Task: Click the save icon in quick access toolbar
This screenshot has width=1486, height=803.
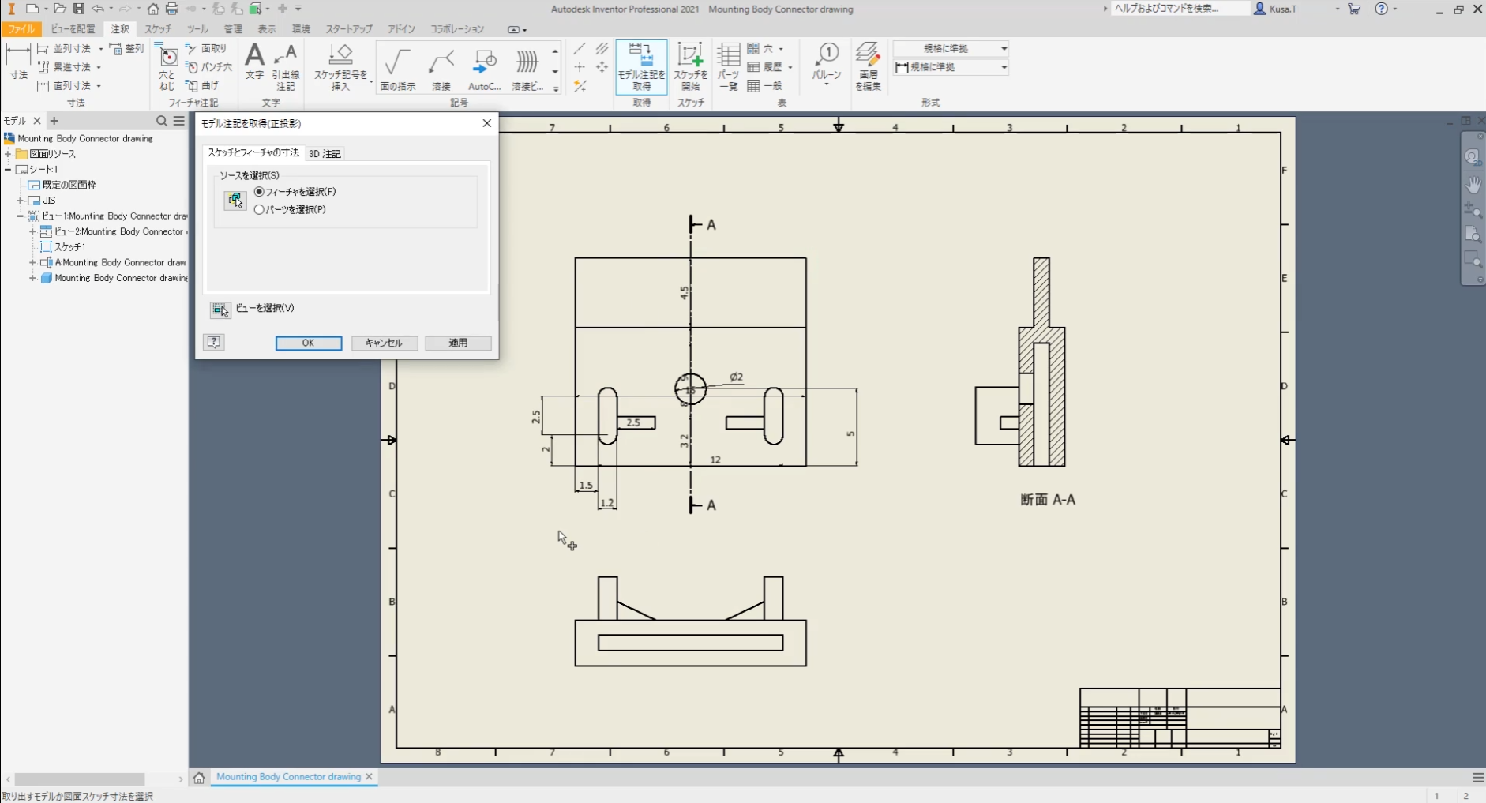Action: (x=78, y=9)
